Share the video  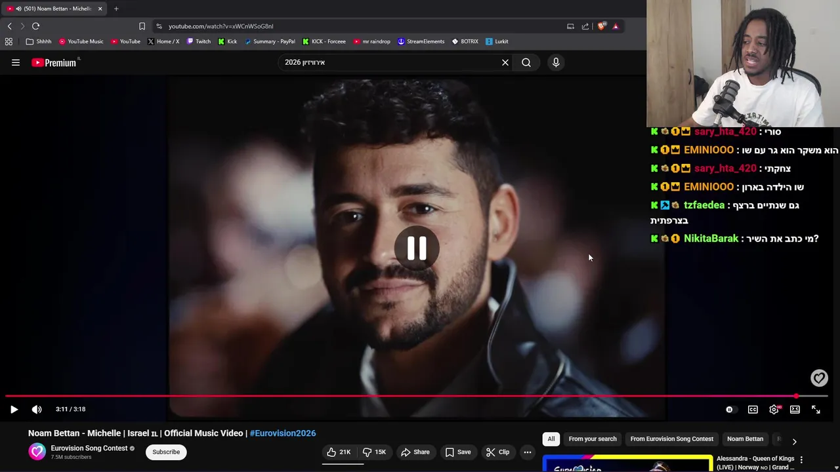pos(415,452)
